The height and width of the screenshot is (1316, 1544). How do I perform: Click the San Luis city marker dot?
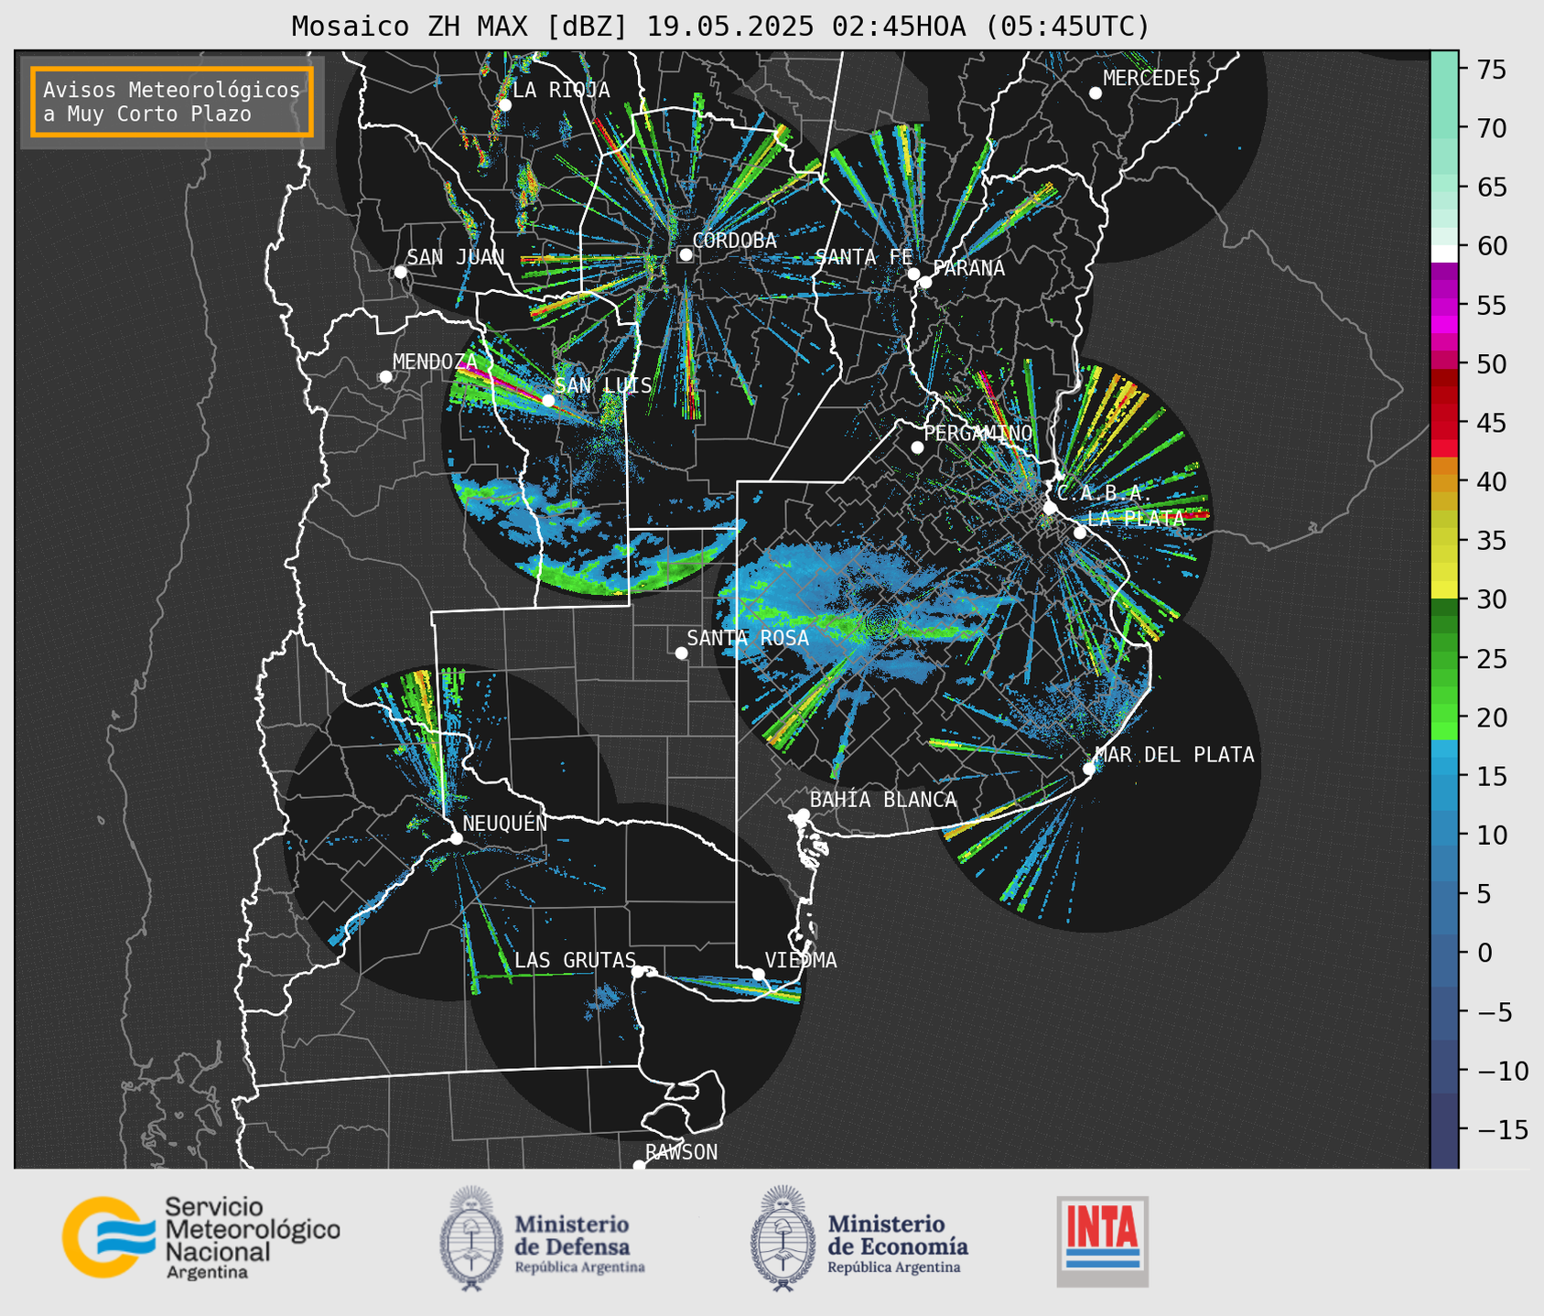547,400
